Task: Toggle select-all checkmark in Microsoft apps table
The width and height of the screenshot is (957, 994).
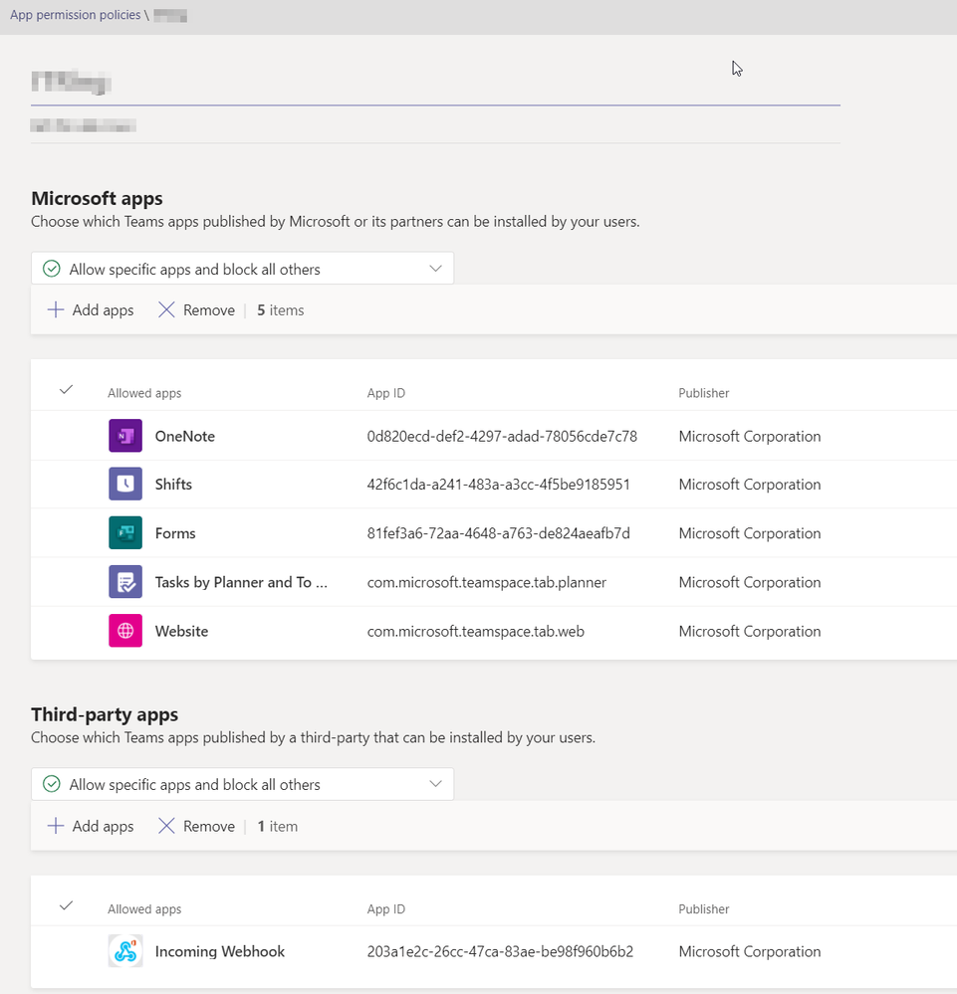Action: (66, 390)
